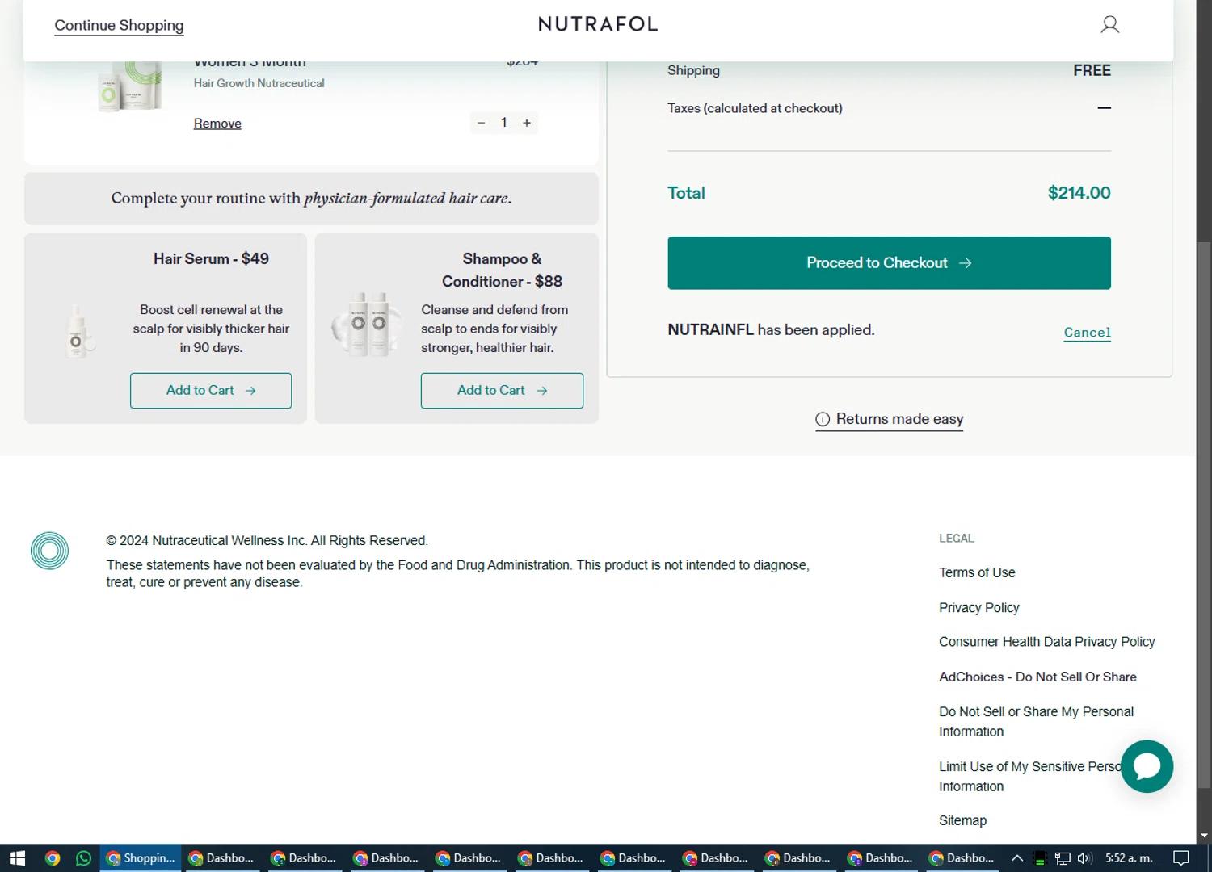Viewport: 1212px width, 872px height.
Task: Open Terms of Use
Action: click(x=977, y=572)
